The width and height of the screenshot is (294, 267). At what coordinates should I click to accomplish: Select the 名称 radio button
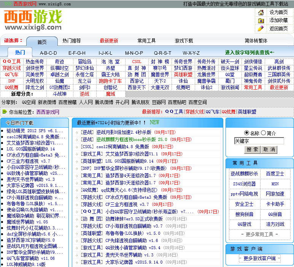(246, 133)
